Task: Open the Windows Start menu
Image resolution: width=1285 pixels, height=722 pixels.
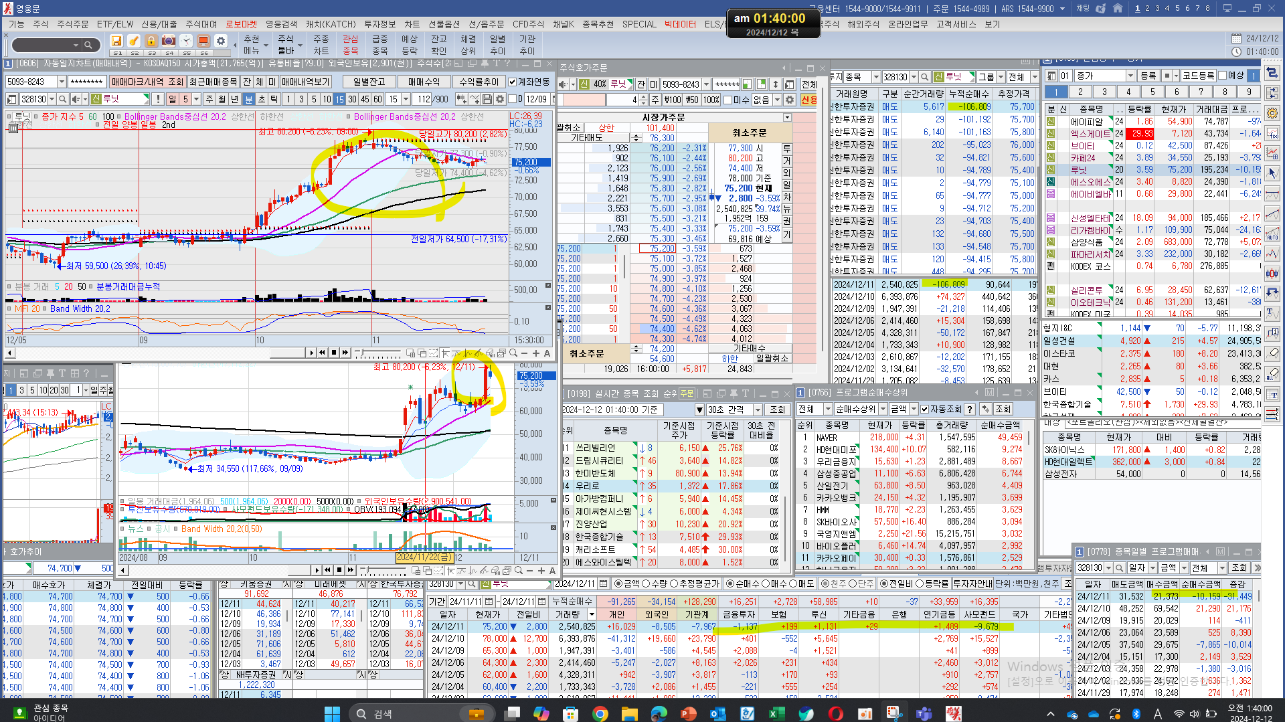Action: pyautogui.click(x=332, y=713)
